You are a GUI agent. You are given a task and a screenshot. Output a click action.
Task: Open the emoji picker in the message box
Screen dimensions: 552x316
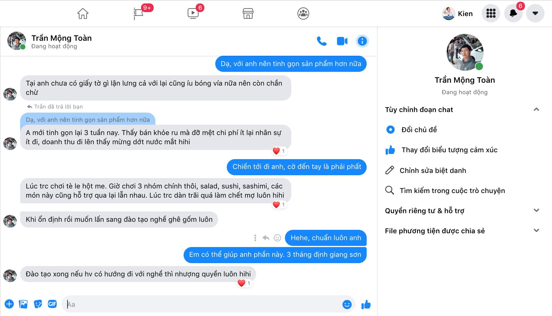(347, 304)
